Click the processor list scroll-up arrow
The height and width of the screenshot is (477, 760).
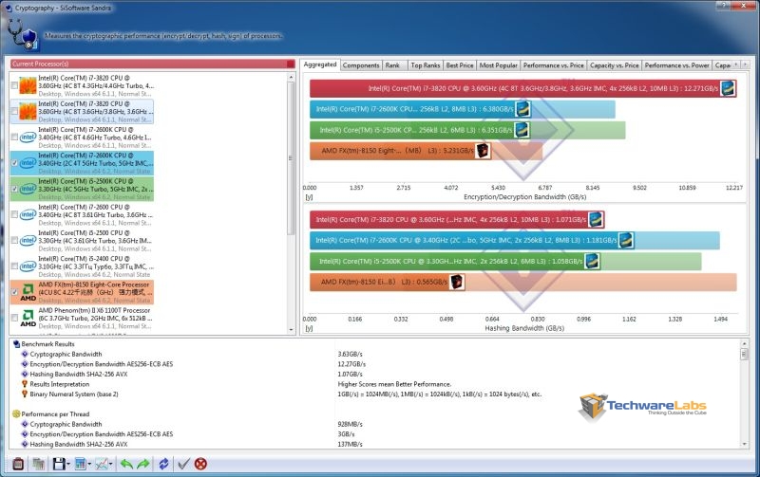click(292, 77)
